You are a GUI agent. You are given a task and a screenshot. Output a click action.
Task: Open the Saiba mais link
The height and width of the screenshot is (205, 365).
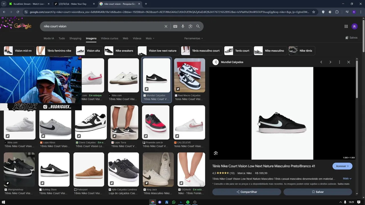[343, 184]
